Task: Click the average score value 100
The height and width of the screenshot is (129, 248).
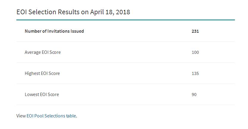Action: click(x=195, y=52)
